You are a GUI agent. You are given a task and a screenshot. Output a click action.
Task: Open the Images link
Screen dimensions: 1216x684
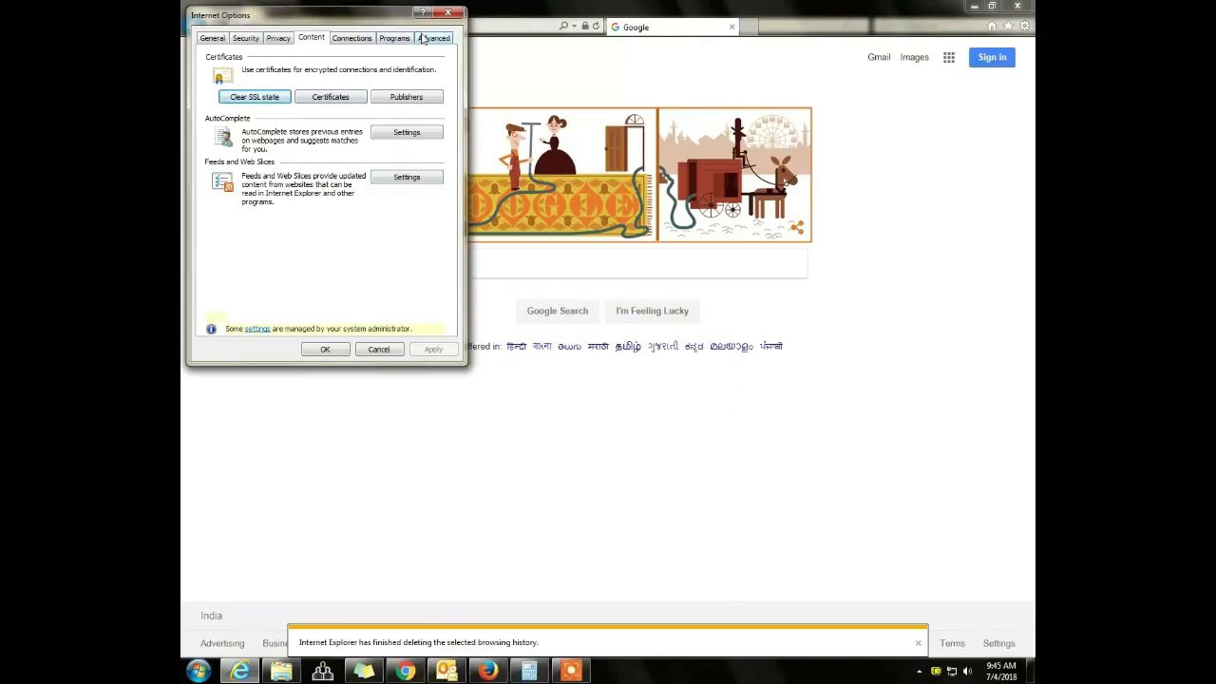tap(914, 57)
